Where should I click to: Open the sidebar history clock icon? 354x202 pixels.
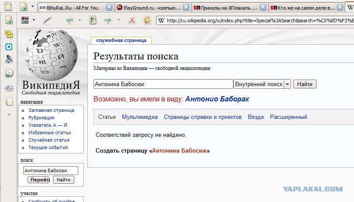pyautogui.click(x=9, y=73)
